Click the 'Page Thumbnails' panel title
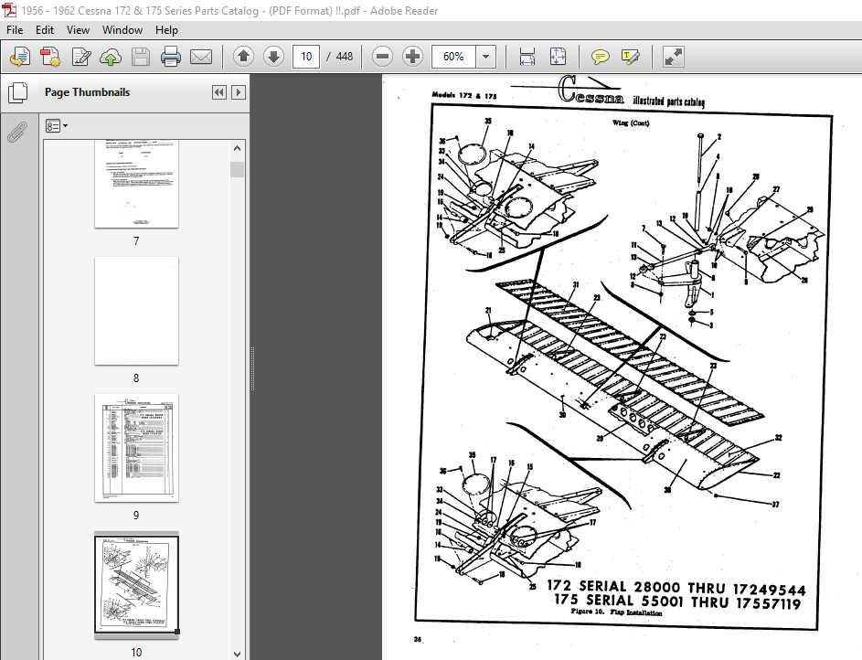 pos(88,92)
